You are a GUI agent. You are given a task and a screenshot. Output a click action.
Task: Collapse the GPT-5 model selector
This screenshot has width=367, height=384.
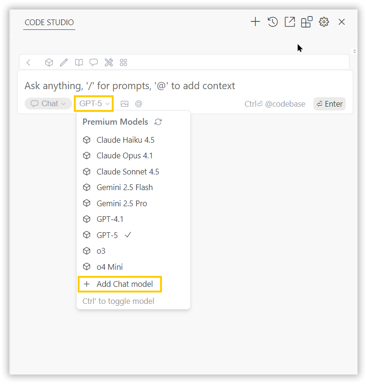pyautogui.click(x=94, y=103)
